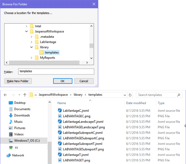Click the LABVANTAGESubreportC.png file icon
This screenshot has height=164, width=186.
pos(60,138)
